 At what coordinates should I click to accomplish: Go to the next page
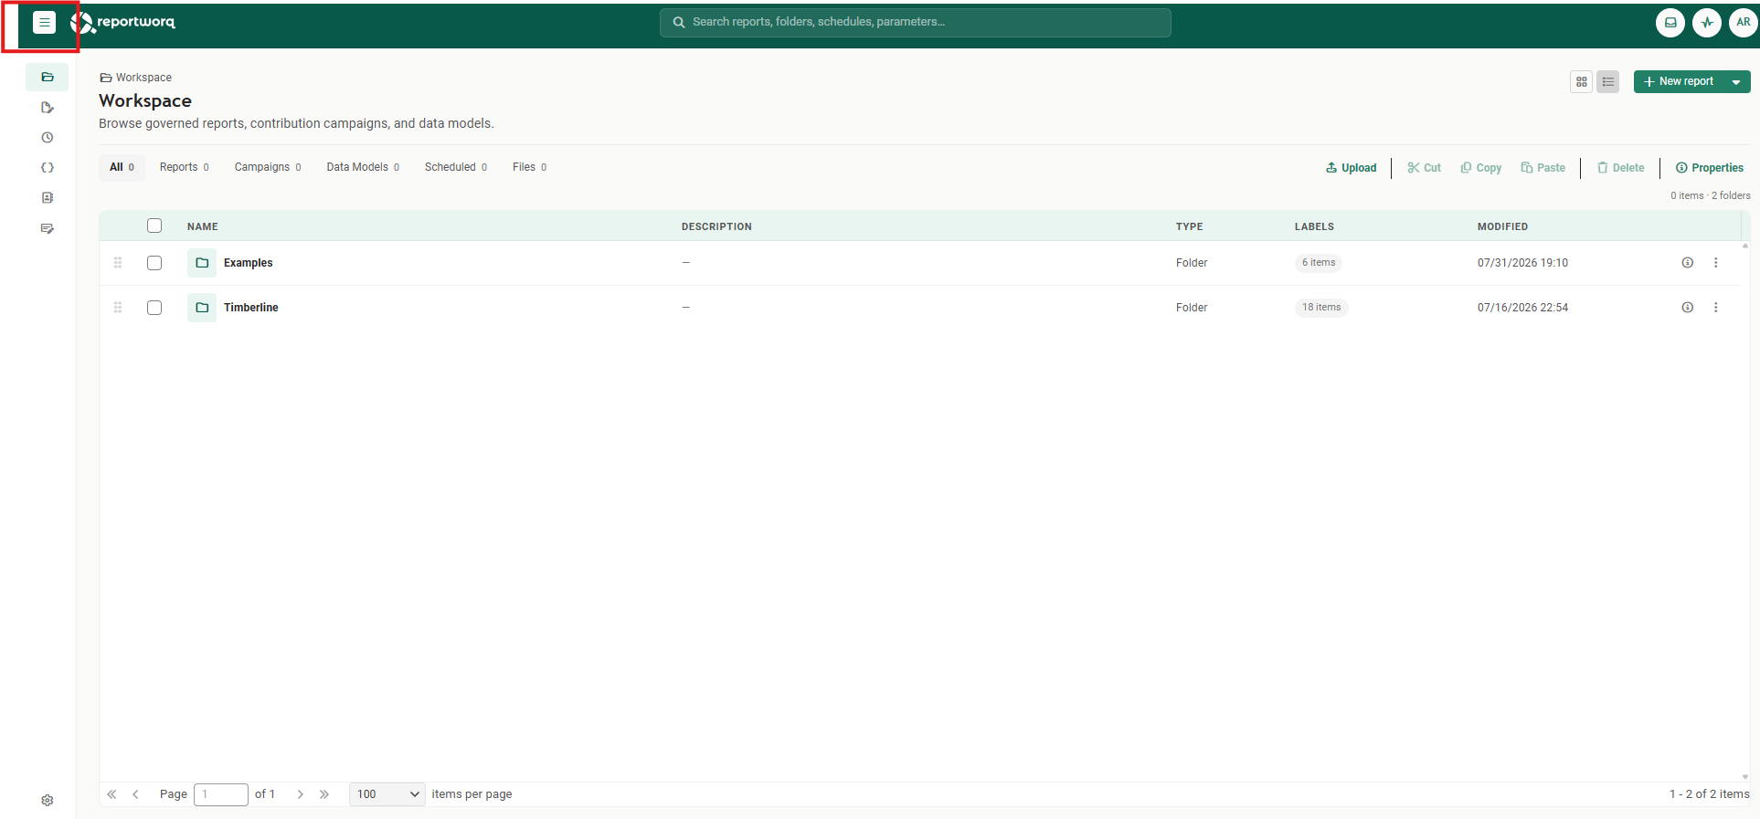(300, 794)
